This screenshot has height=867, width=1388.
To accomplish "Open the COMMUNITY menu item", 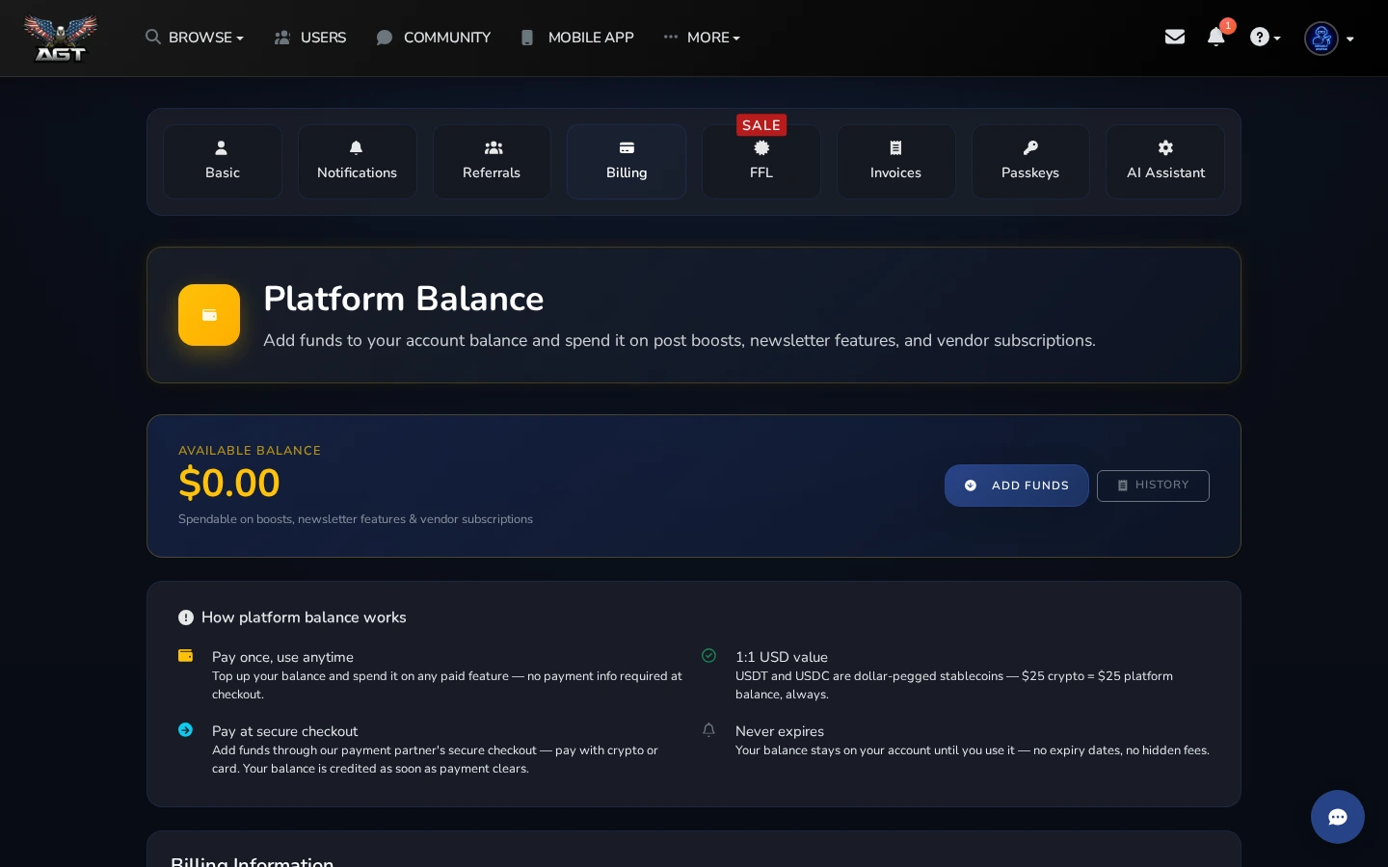I will [x=434, y=38].
